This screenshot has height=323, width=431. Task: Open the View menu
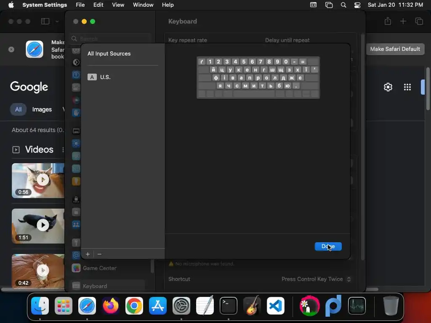pos(118,5)
